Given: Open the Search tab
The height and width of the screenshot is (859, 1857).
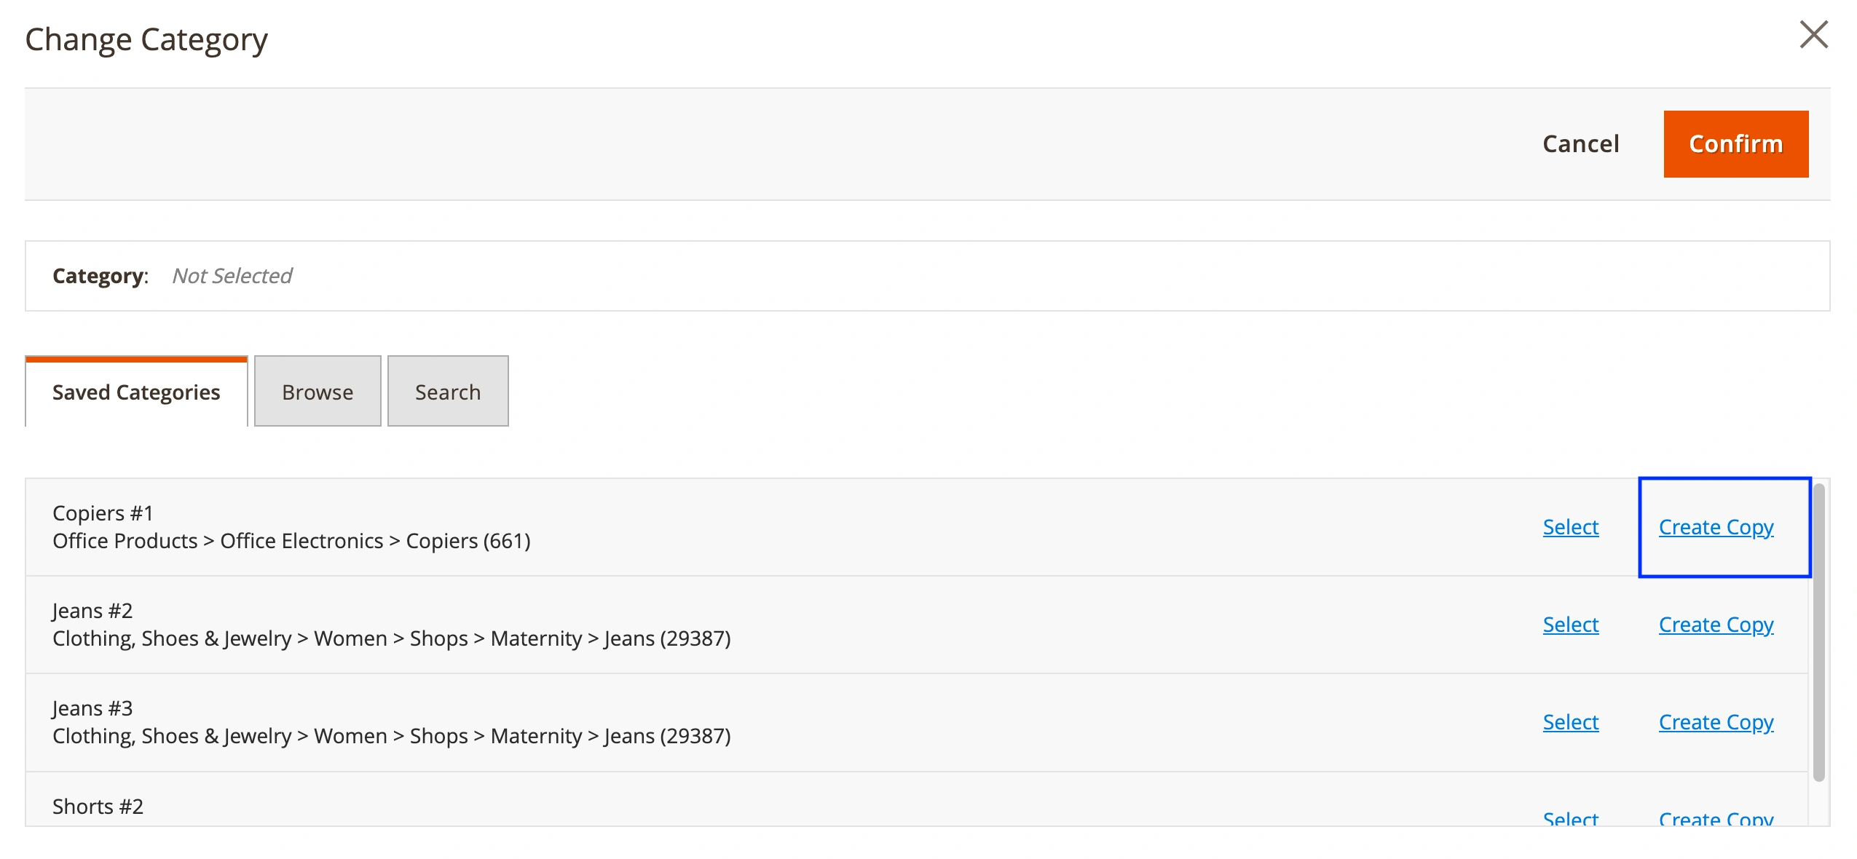Looking at the screenshot, I should tap(448, 392).
